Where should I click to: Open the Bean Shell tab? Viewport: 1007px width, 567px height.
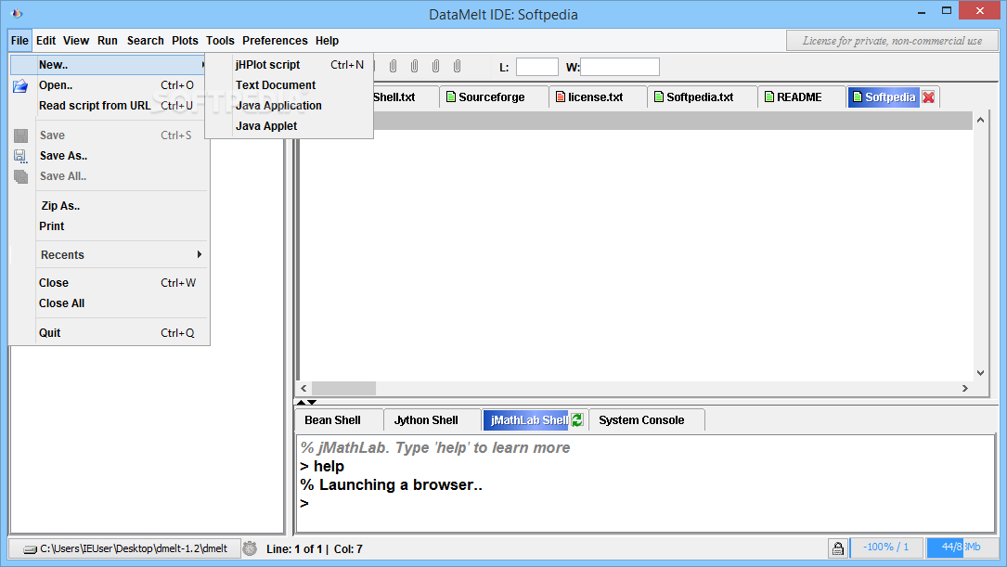click(339, 420)
